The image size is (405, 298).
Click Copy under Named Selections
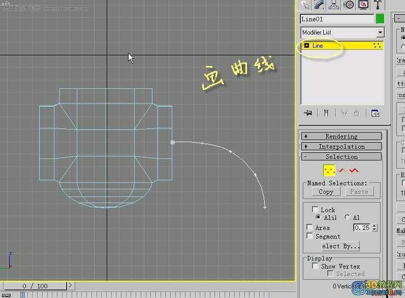[326, 192]
